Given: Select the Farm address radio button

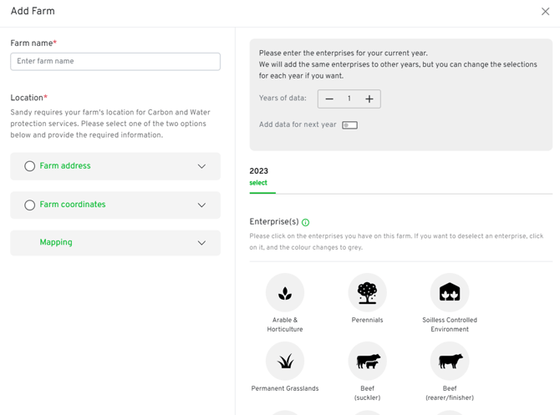Looking at the screenshot, I should pyautogui.click(x=29, y=166).
